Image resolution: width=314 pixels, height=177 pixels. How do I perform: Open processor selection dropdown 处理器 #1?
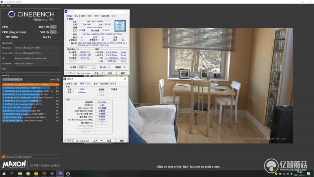click(x=86, y=67)
